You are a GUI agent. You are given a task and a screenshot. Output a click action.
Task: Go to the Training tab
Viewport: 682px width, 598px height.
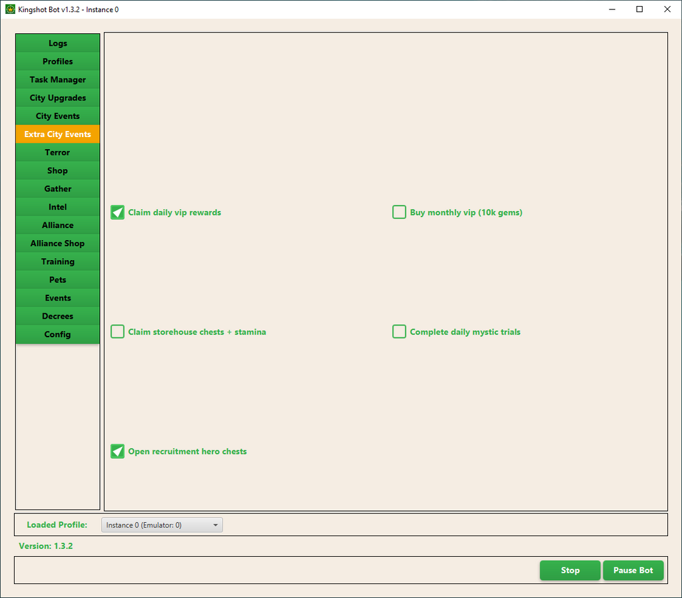pyautogui.click(x=58, y=261)
